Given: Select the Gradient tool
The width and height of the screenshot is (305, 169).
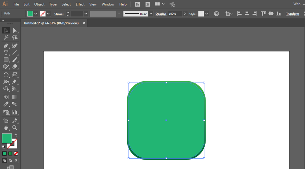Looking at the screenshot, I should coord(15,97).
